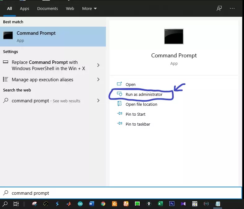Click the 'Command Prompt' title in details pane
Screen dimensions: 244x209
[174, 56]
